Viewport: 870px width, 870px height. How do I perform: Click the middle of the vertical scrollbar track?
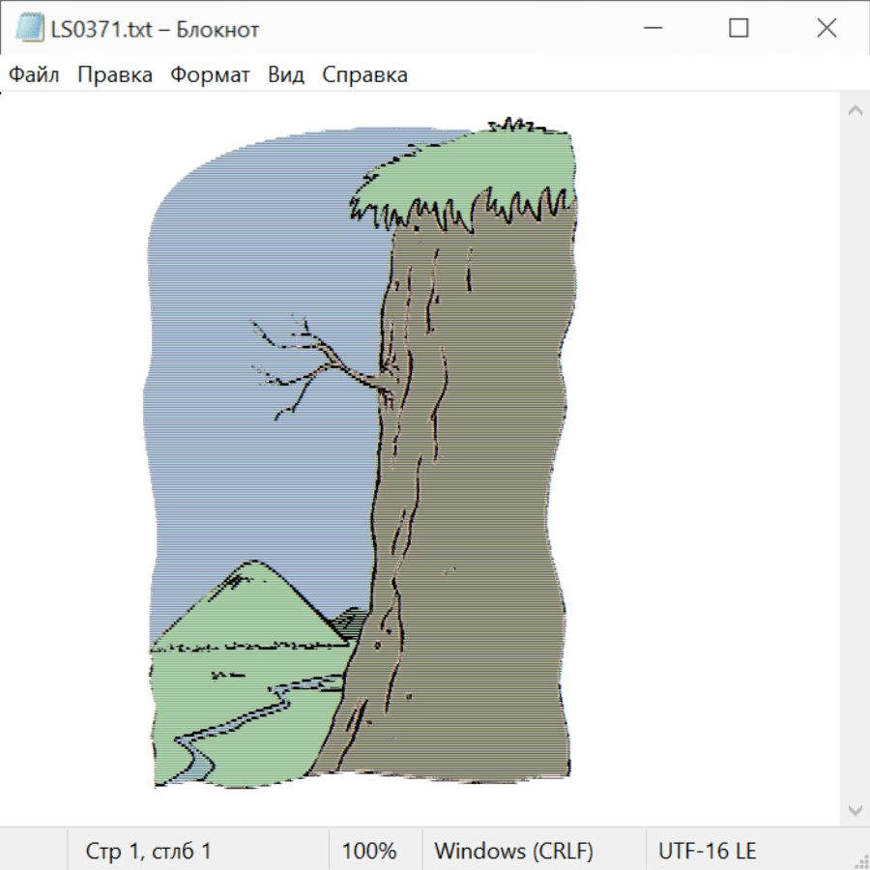[855, 459]
